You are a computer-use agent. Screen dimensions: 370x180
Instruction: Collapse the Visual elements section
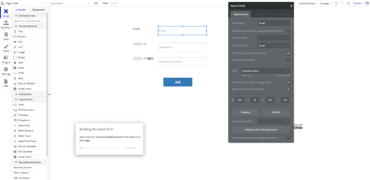coord(29,26)
